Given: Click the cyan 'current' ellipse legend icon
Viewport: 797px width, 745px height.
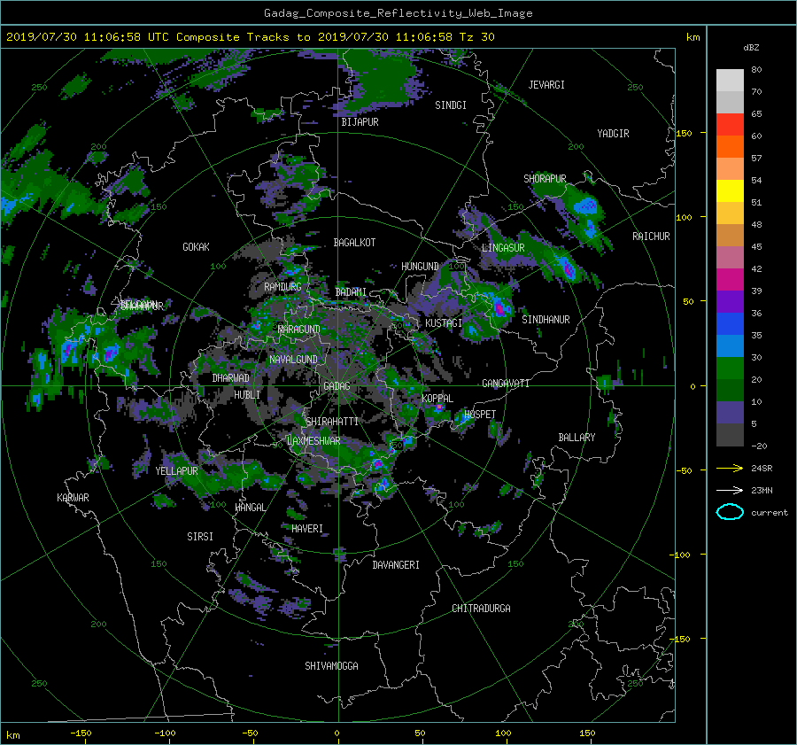Looking at the screenshot, I should click(730, 512).
